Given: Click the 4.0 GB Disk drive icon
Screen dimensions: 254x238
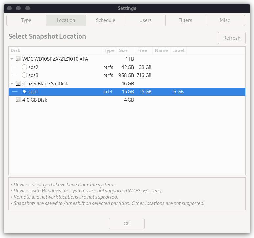Looking at the screenshot, I should point(18,100).
